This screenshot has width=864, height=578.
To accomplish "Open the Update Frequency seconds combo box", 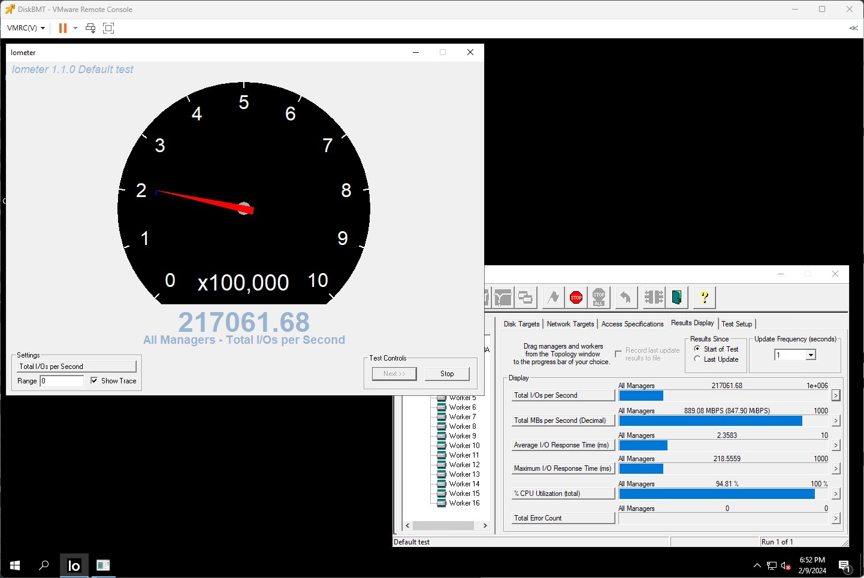I will point(795,355).
